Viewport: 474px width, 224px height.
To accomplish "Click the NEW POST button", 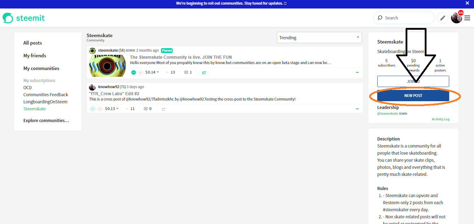I will coord(413,96).
